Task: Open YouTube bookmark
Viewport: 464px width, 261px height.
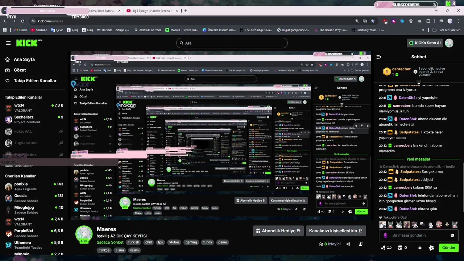Action: [x=39, y=30]
